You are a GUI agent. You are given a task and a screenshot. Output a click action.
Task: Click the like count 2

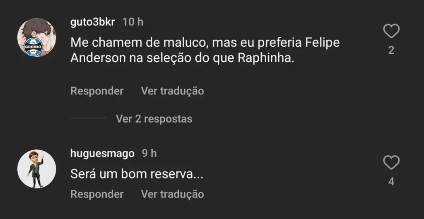tap(391, 51)
